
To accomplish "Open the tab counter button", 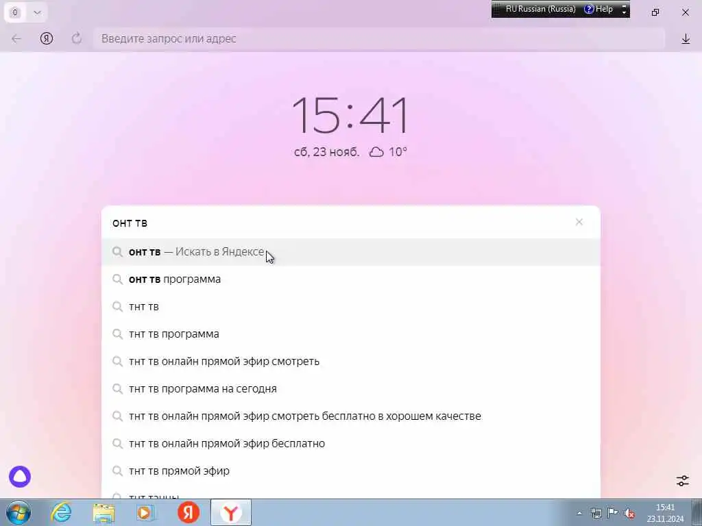I will [15, 12].
